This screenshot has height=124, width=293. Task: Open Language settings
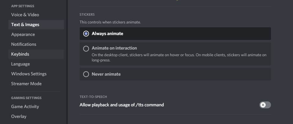tap(21, 64)
